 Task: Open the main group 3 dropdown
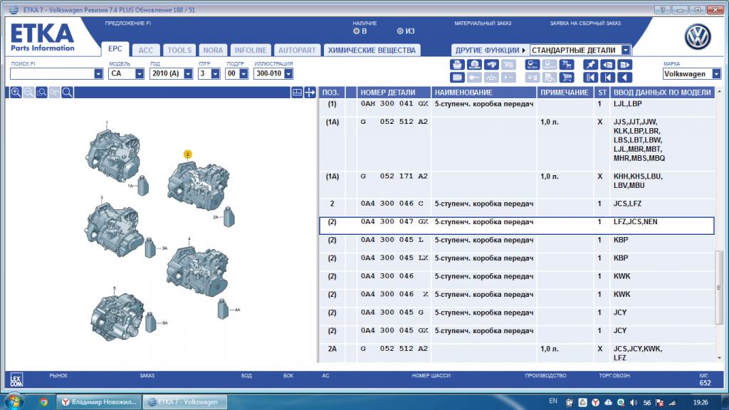tap(215, 73)
